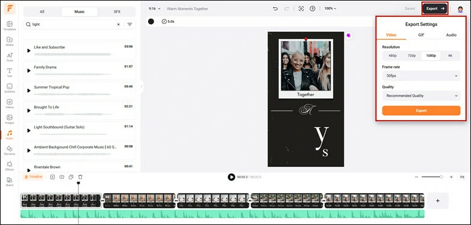
Task: Open the user profile avatar
Action: coord(460,9)
